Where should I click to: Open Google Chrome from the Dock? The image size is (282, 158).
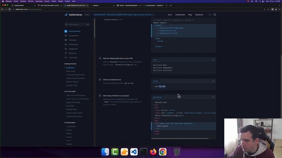pos(163,152)
